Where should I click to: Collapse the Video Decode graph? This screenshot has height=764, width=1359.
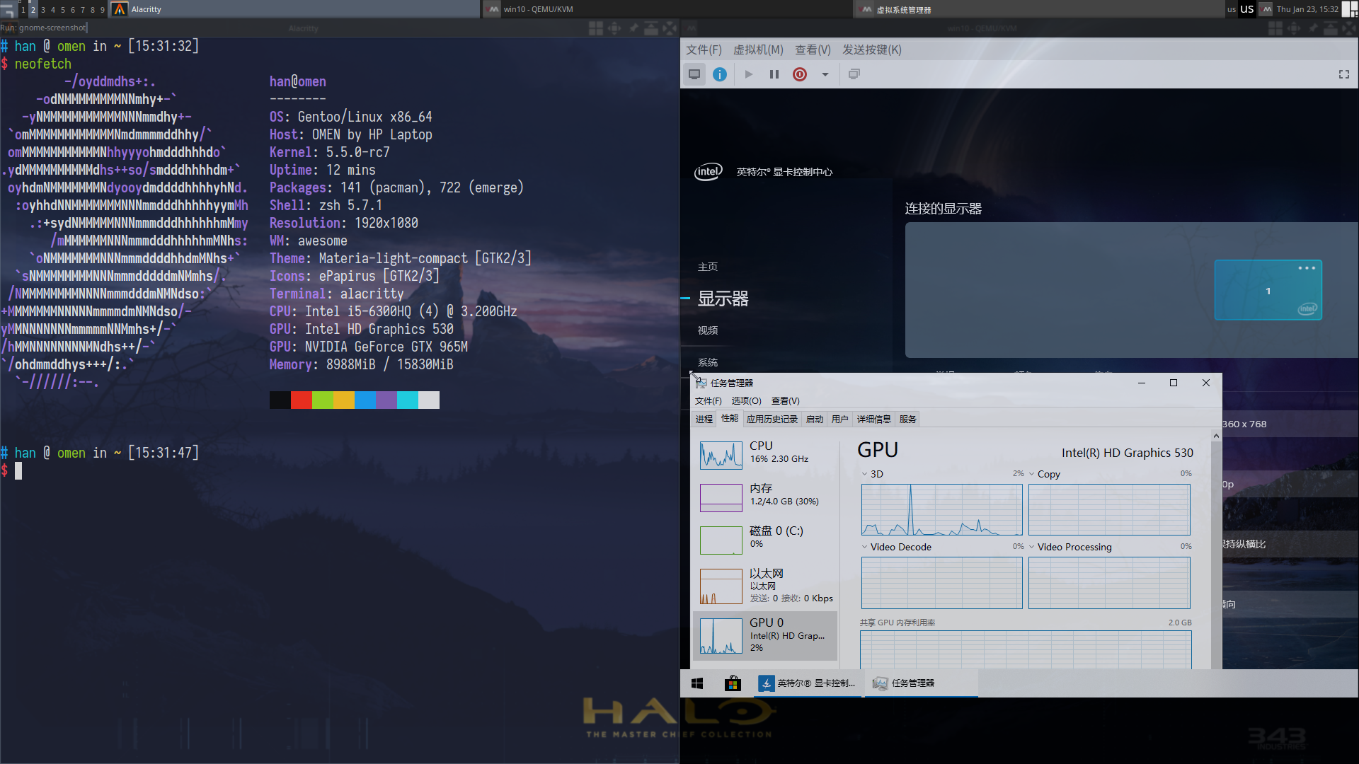click(x=865, y=546)
